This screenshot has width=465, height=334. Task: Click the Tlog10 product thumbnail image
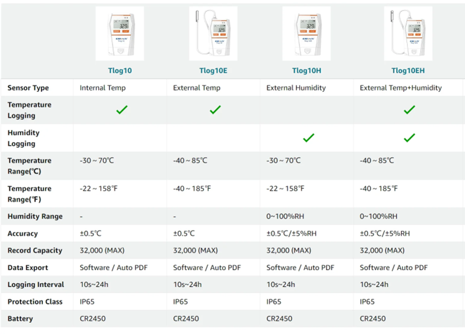(x=120, y=34)
